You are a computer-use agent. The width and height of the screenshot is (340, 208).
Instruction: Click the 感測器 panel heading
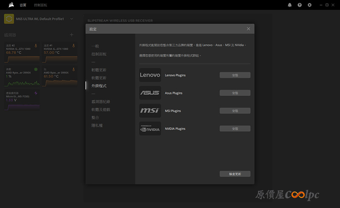pos(10,35)
